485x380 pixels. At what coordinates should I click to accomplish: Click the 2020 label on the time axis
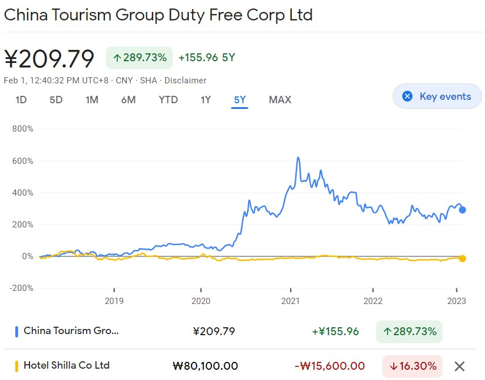tap(201, 301)
